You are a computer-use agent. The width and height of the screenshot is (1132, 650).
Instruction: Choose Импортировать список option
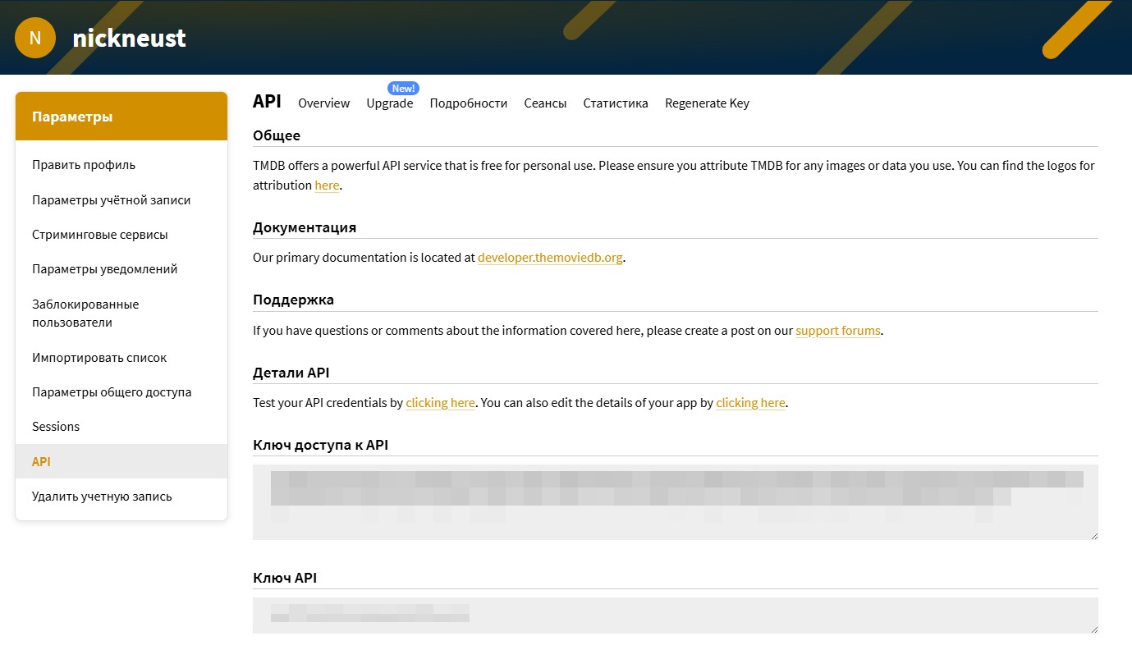point(99,358)
